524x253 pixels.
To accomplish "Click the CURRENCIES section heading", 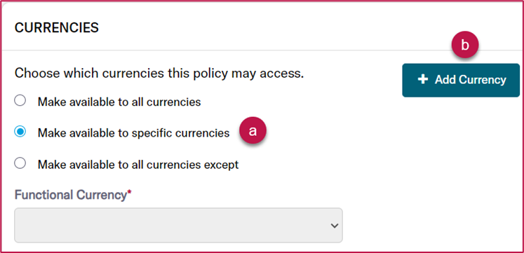I will point(57,28).
